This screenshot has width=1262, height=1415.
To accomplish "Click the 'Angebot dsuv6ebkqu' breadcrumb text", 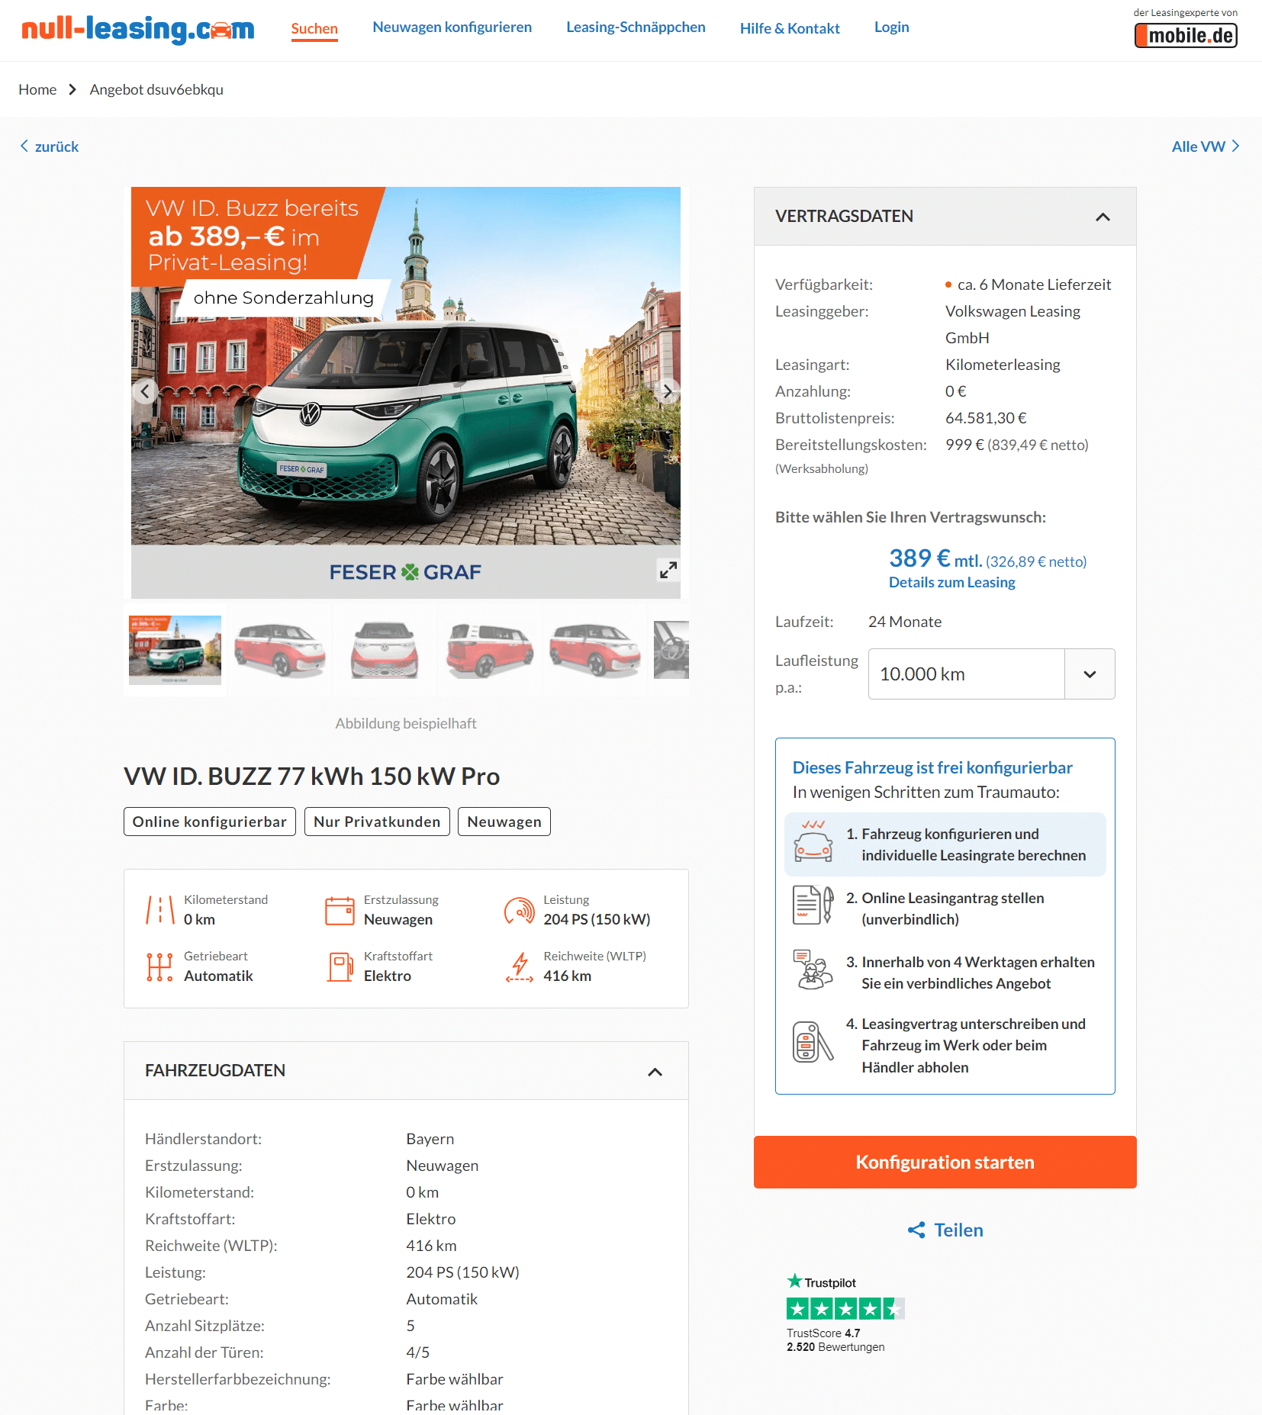I will (x=156, y=90).
